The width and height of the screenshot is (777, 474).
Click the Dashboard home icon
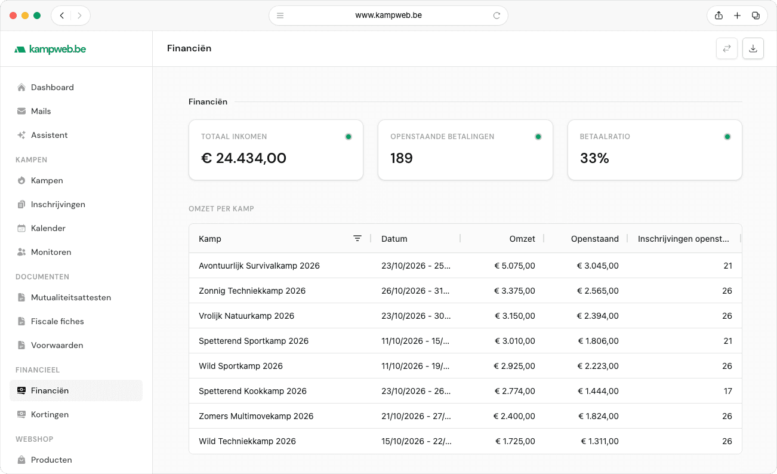click(x=21, y=87)
